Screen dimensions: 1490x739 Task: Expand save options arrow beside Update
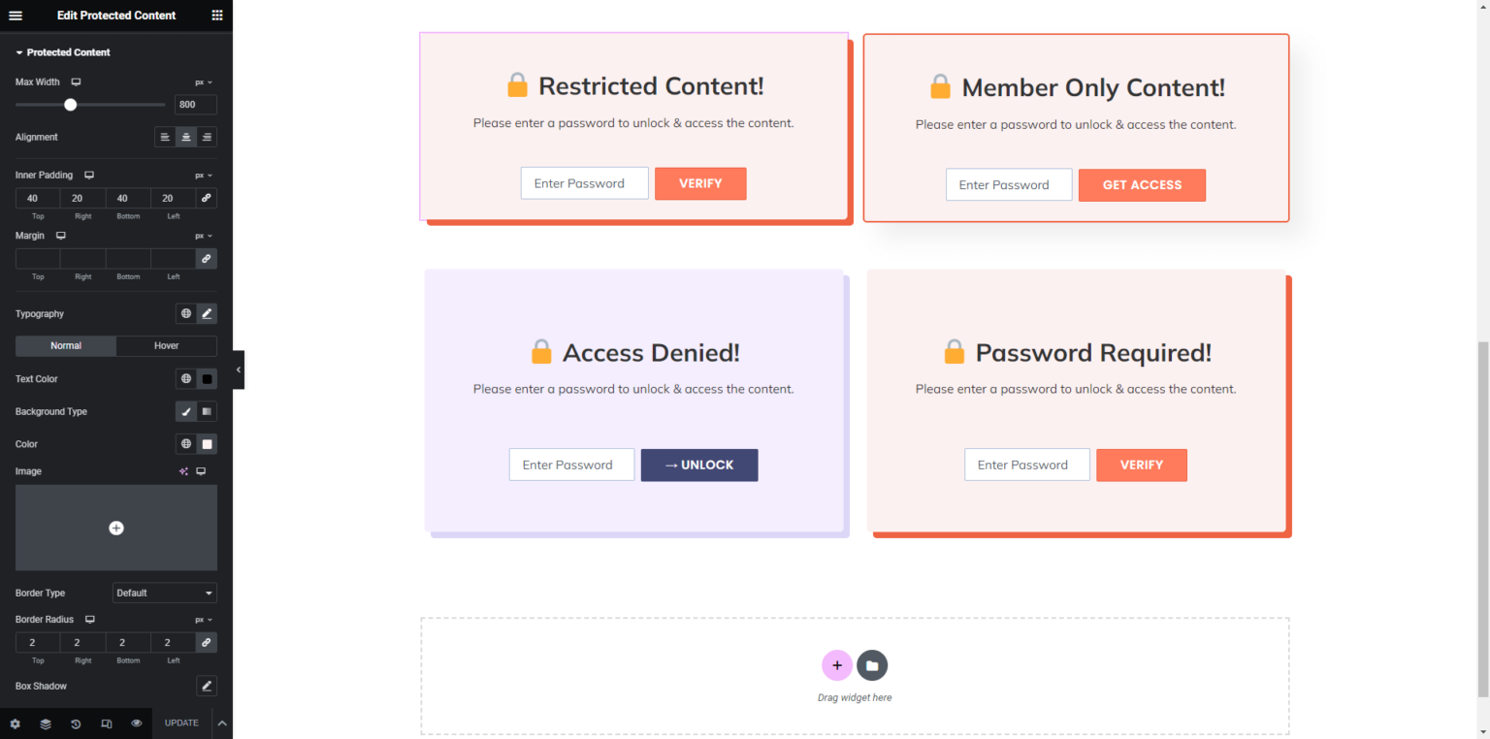coord(222,723)
